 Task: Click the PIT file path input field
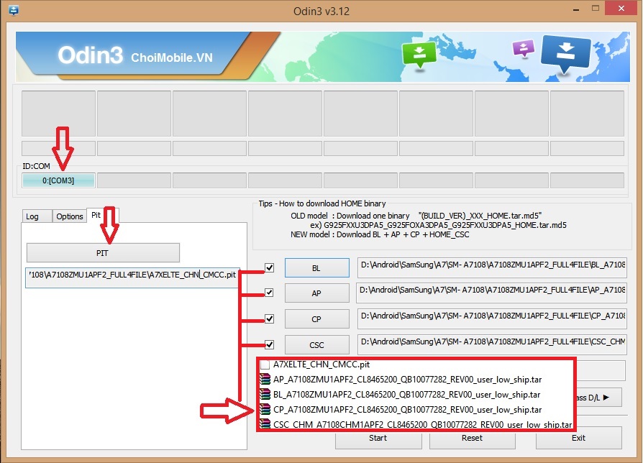132,277
